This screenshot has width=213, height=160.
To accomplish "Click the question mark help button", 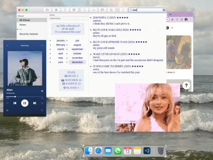I will pyautogui.click(x=186, y=85).
